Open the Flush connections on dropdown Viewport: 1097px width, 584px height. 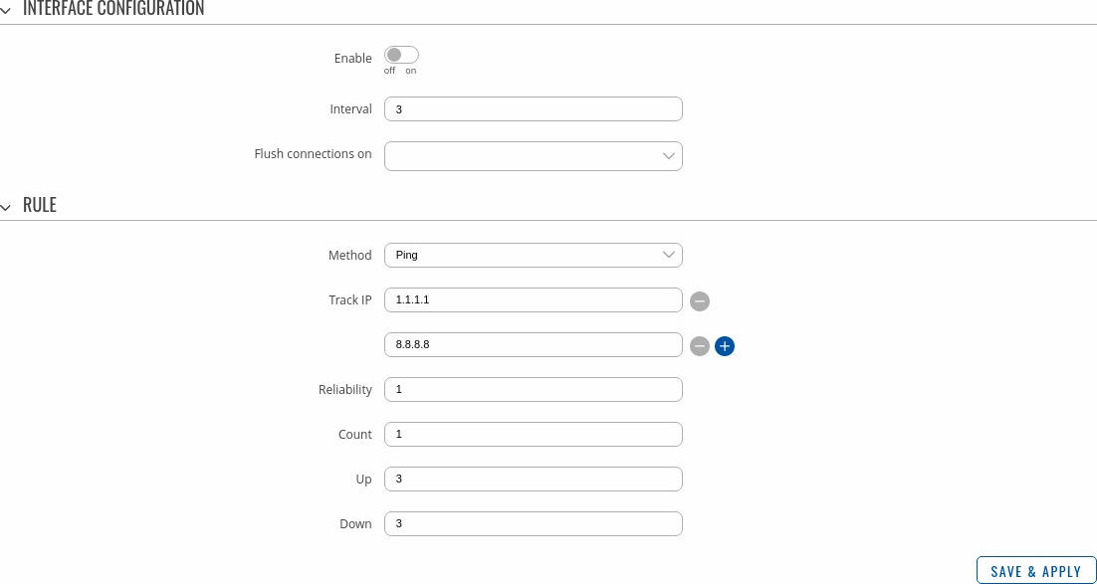tap(533, 155)
